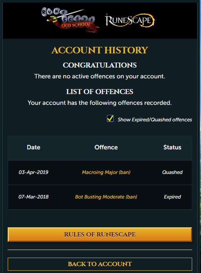
Task: Click the List of Offences heading
Action: (x=100, y=92)
